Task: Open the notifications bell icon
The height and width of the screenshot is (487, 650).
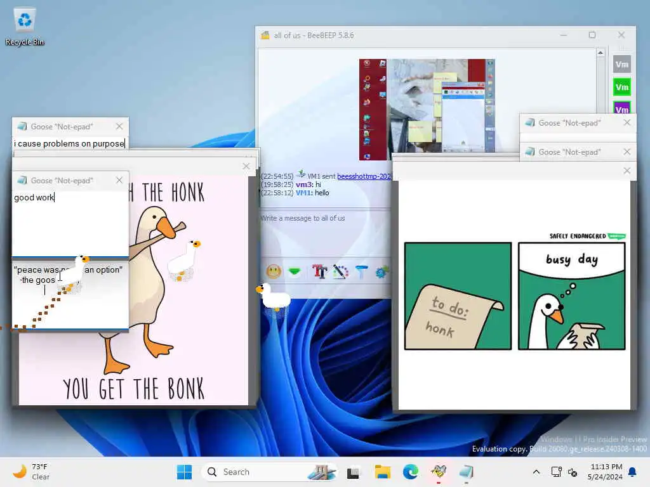Action: coord(633,472)
